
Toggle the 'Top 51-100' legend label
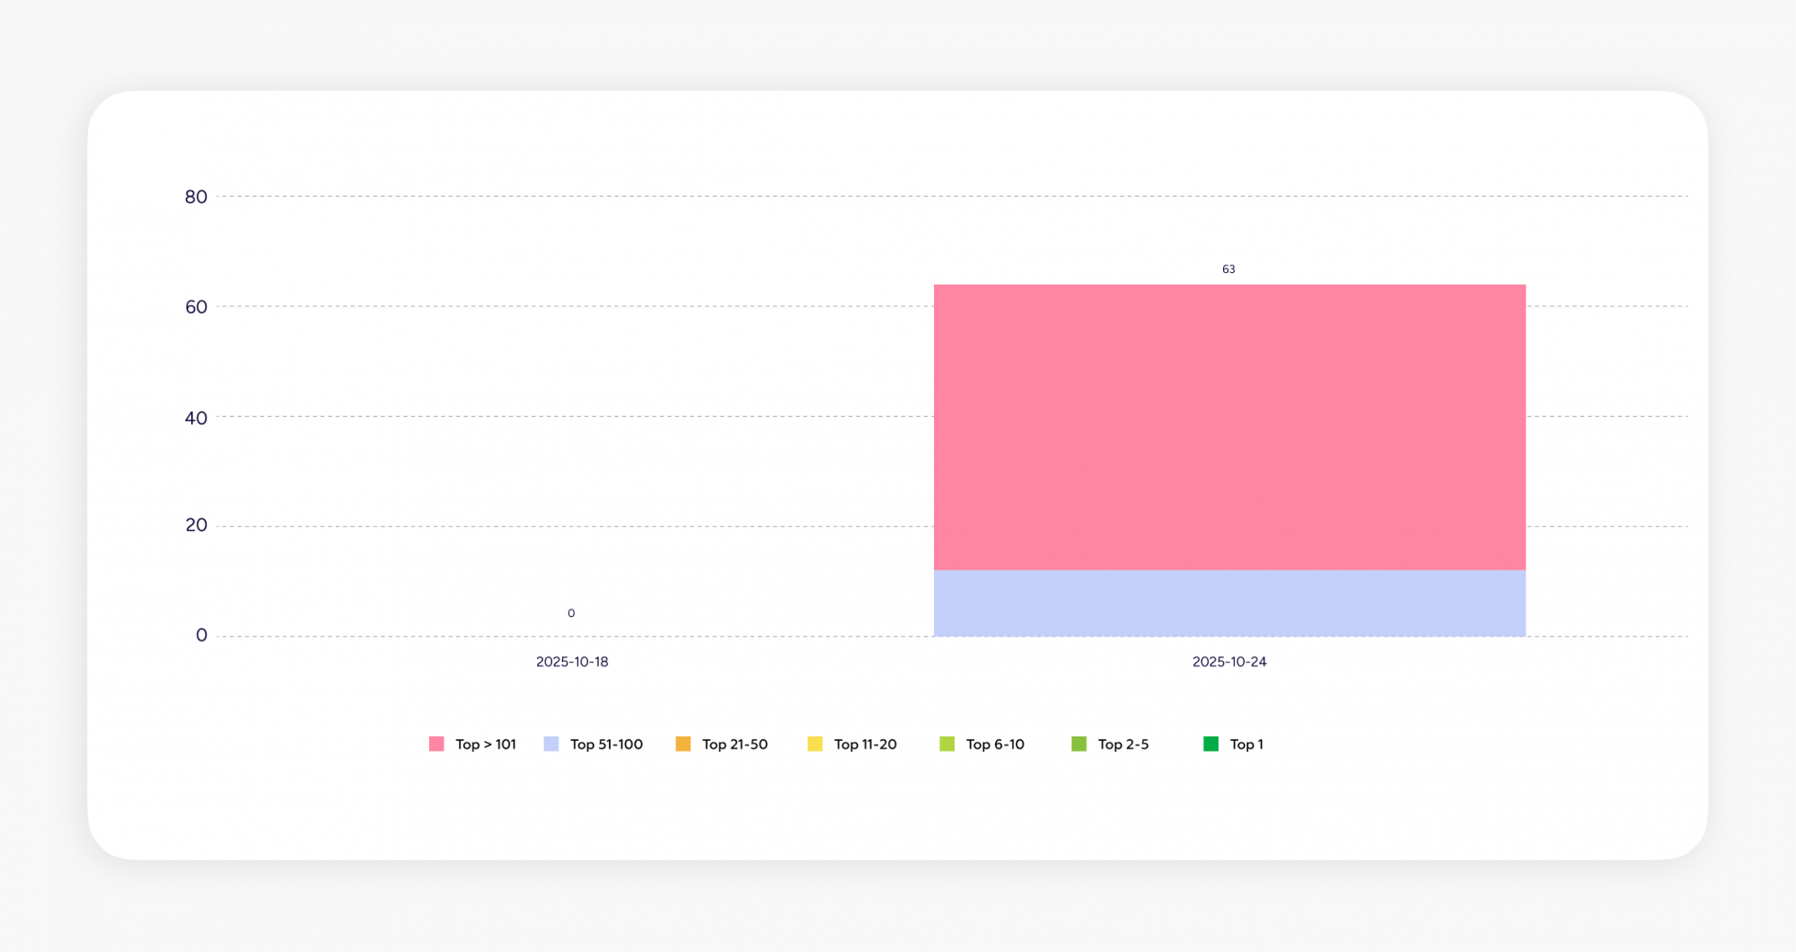pyautogui.click(x=606, y=745)
